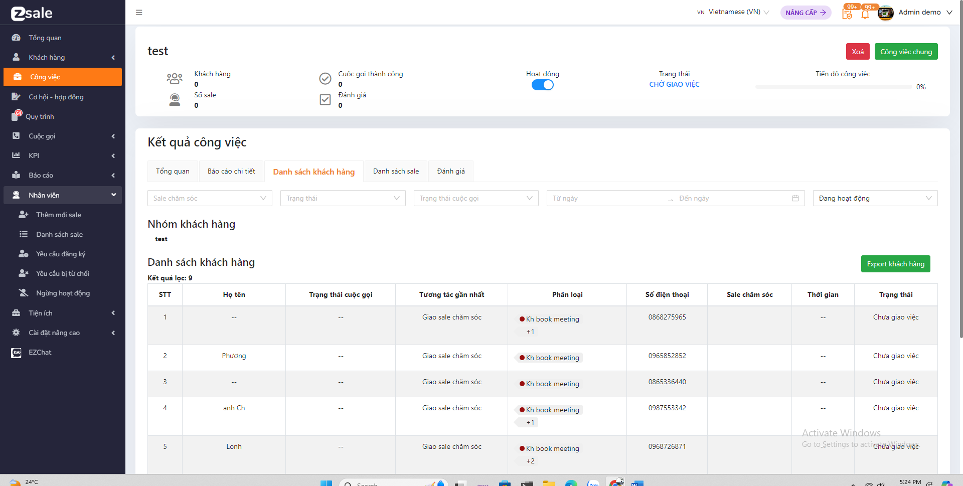Open Cơ hội - hợp đồng sidebar icon
Screen dimensions: 963x486
click(x=16, y=97)
